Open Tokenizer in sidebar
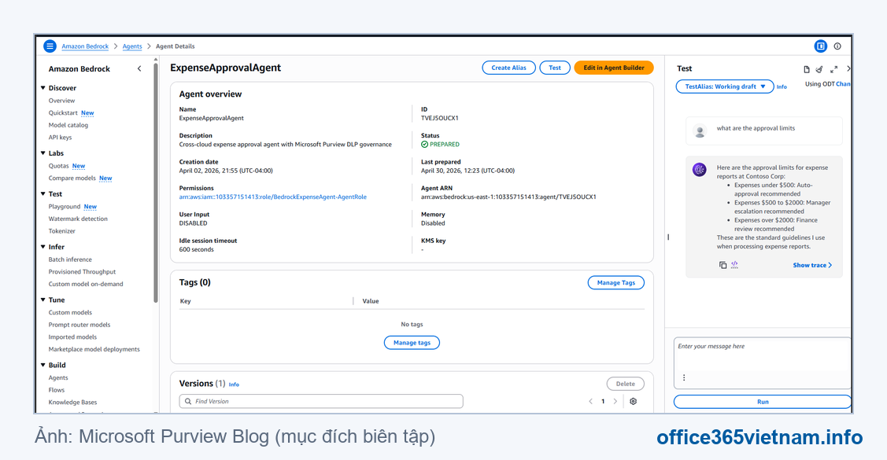 pos(61,231)
